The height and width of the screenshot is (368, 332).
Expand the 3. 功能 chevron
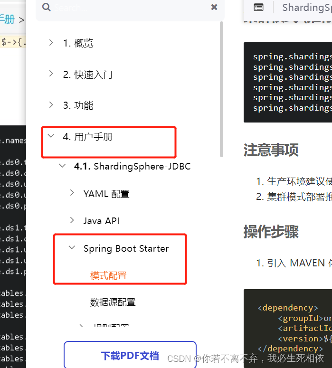click(x=51, y=104)
